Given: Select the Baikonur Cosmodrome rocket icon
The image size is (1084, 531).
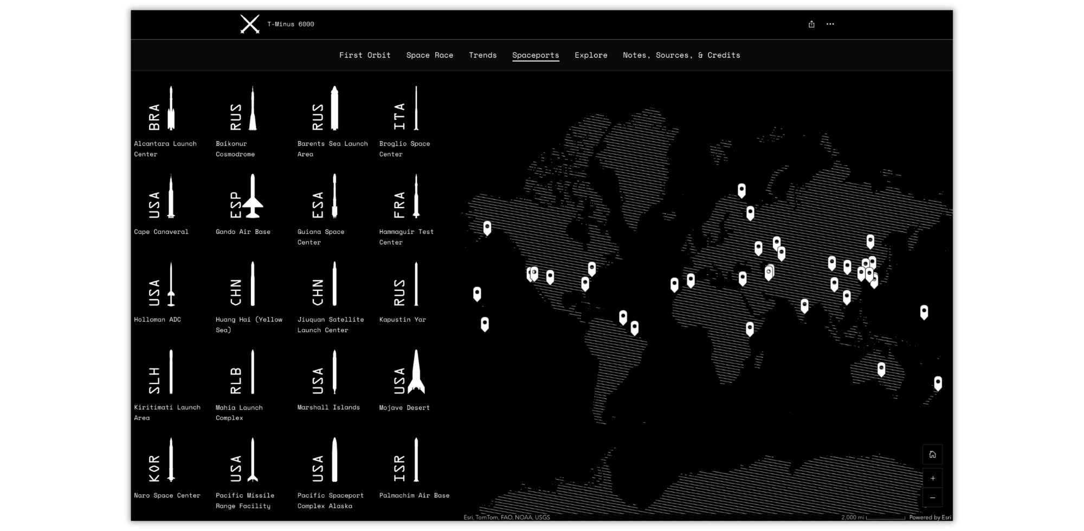Looking at the screenshot, I should click(x=253, y=108).
